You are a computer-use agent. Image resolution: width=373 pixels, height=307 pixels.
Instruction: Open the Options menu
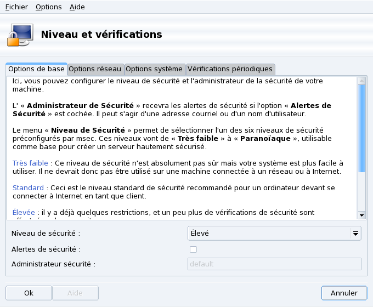[49, 7]
